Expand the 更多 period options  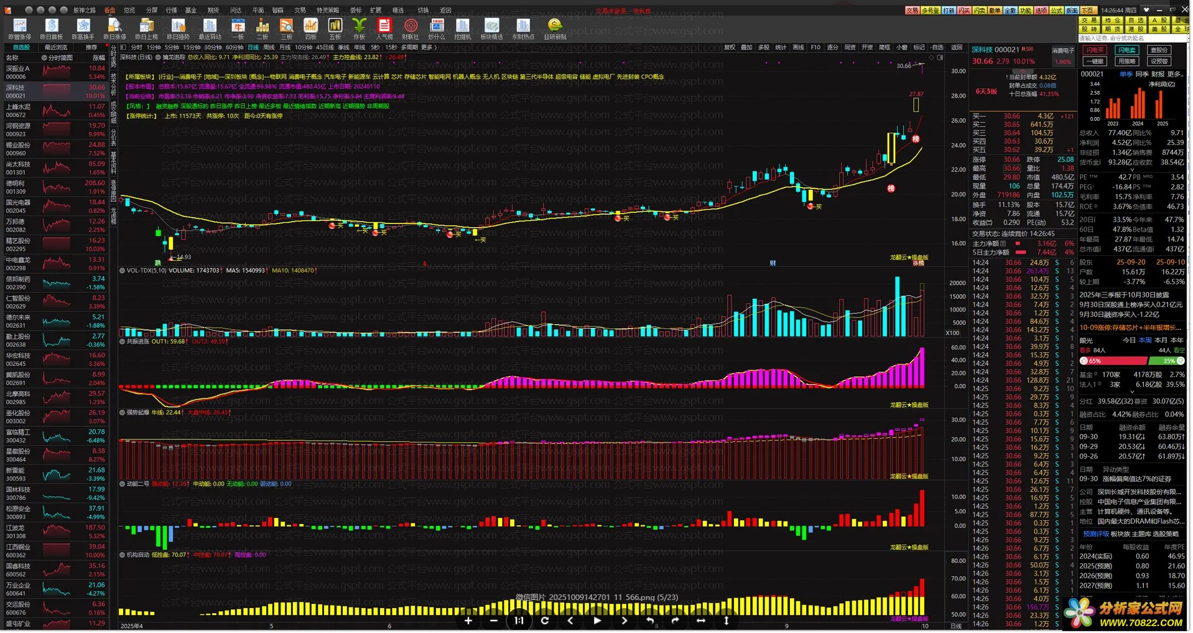coord(429,47)
